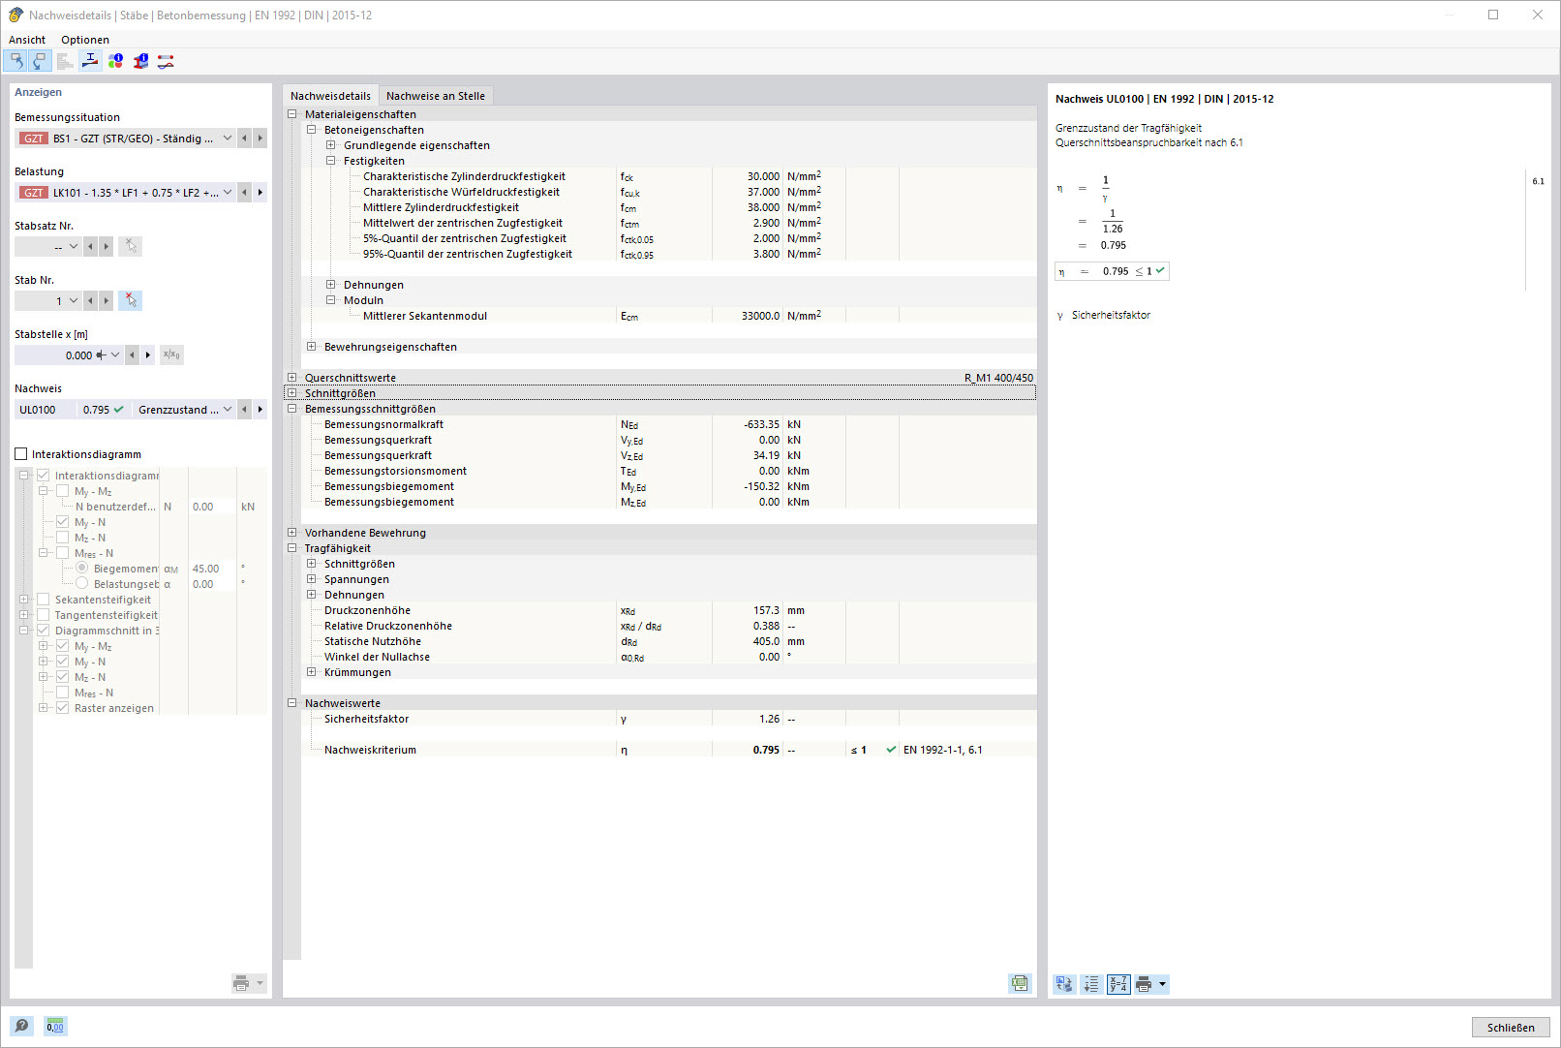Expand the Dehnungen node under Tragfähigkeit
The height and width of the screenshot is (1048, 1561).
[311, 595]
